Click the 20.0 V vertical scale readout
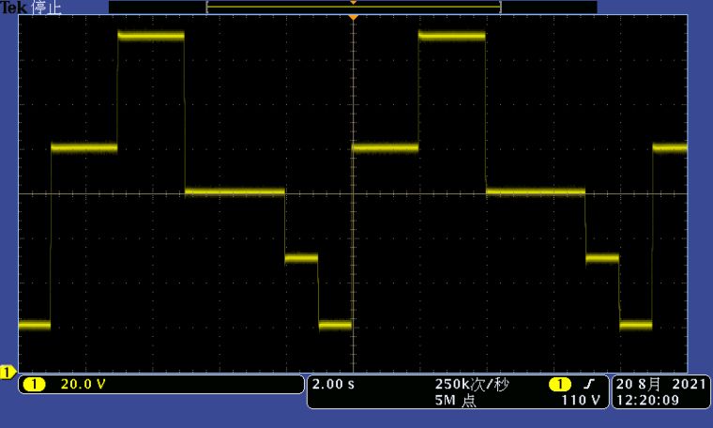713x428 pixels. click(83, 384)
